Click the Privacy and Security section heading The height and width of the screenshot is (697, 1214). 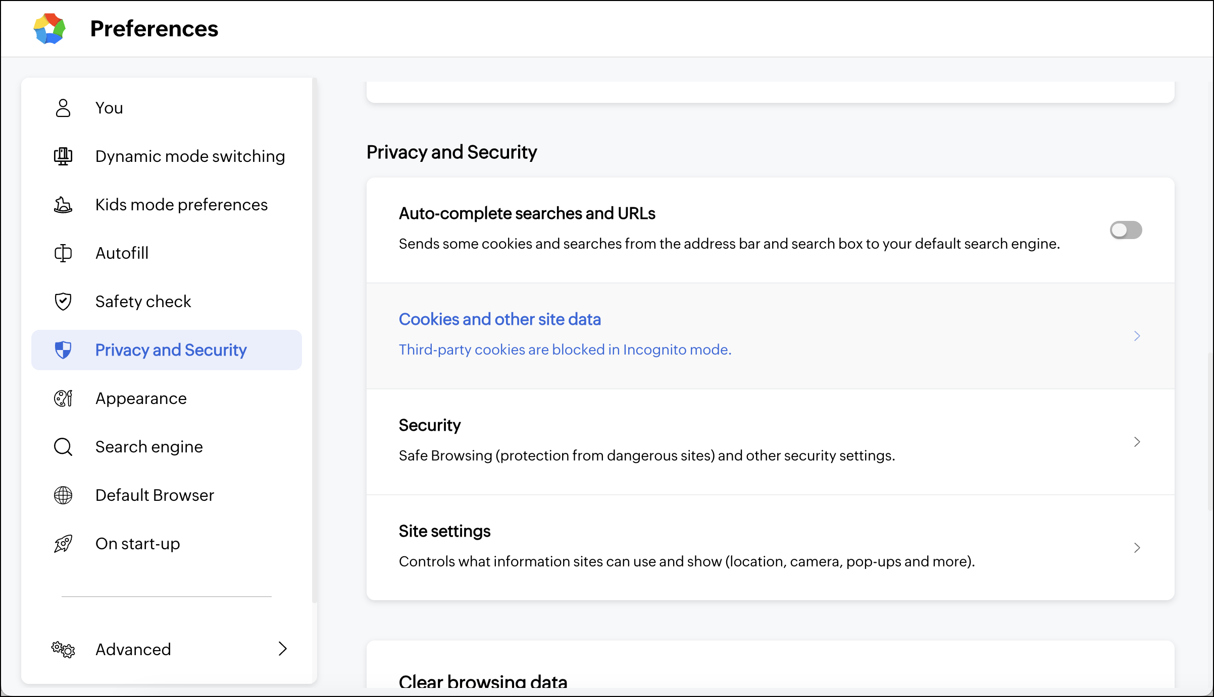(x=452, y=152)
